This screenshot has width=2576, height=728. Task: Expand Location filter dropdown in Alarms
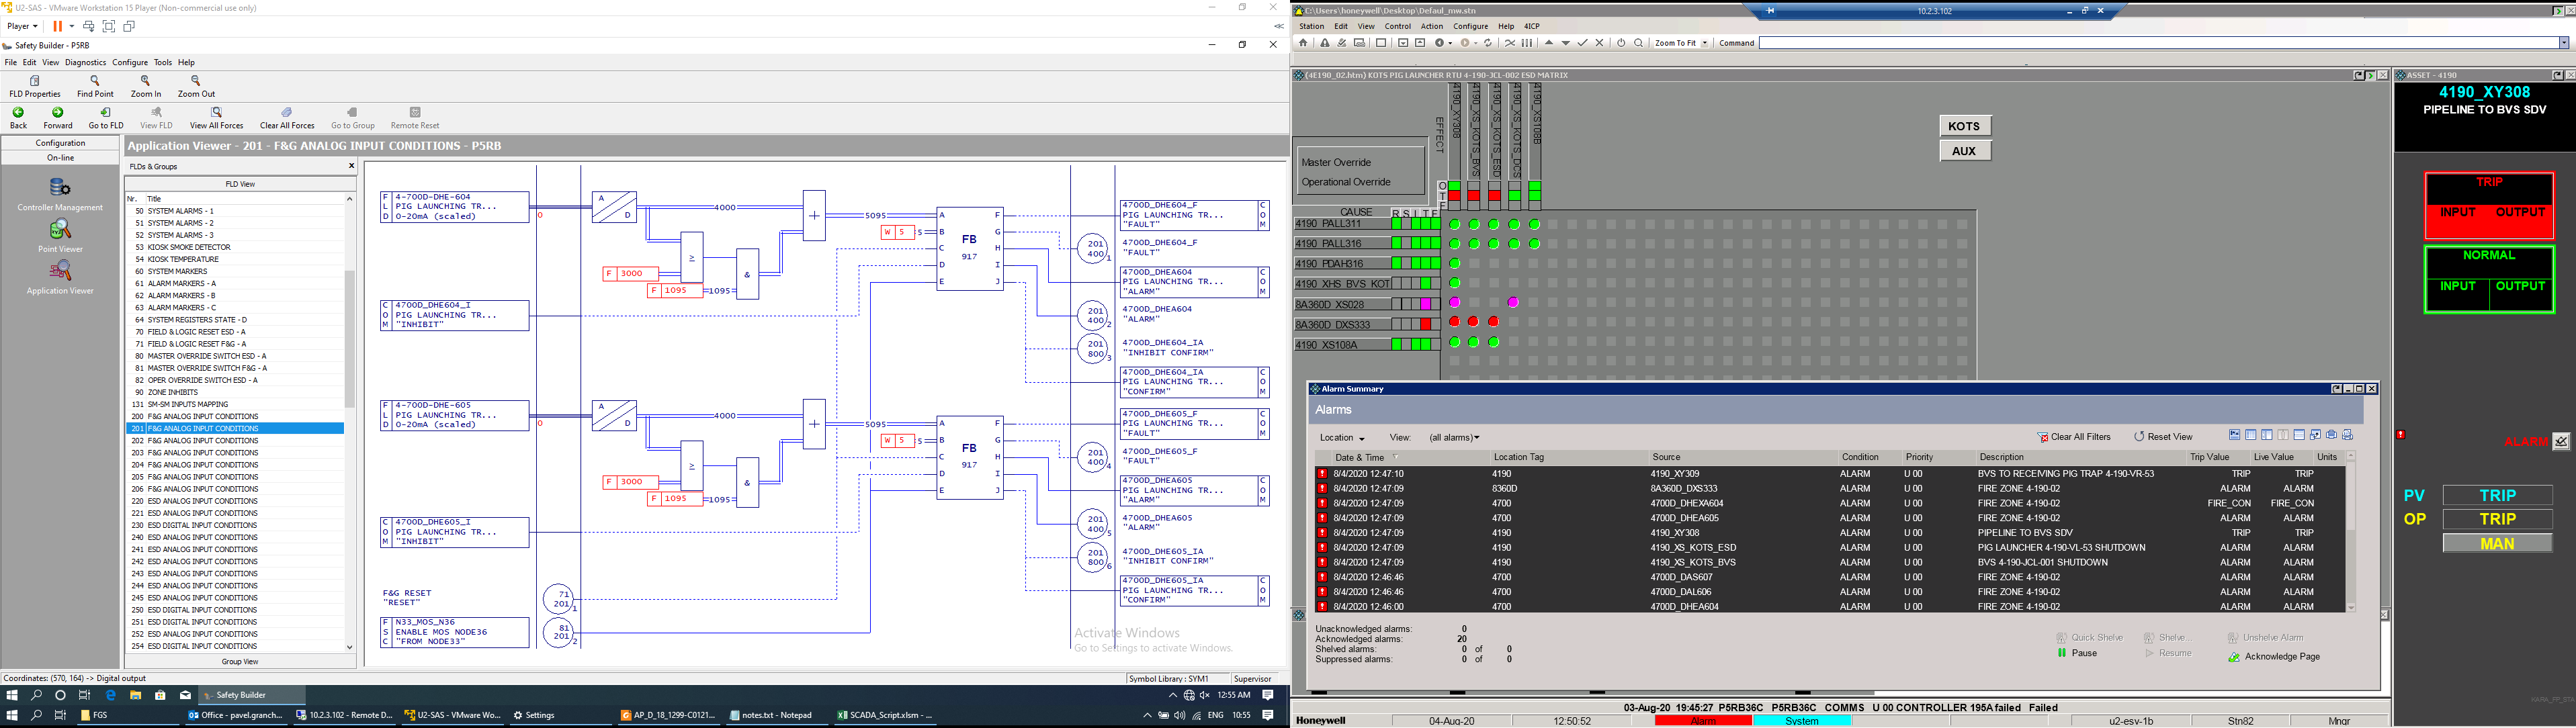point(1341,438)
